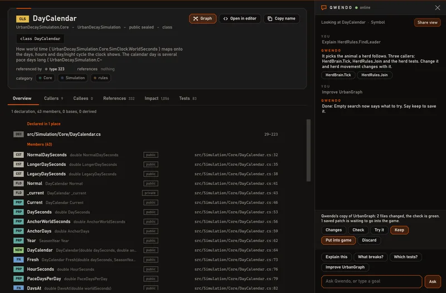The width and height of the screenshot is (446, 293).
Task: Click the FLD icon beside _current
Action: point(18,193)
